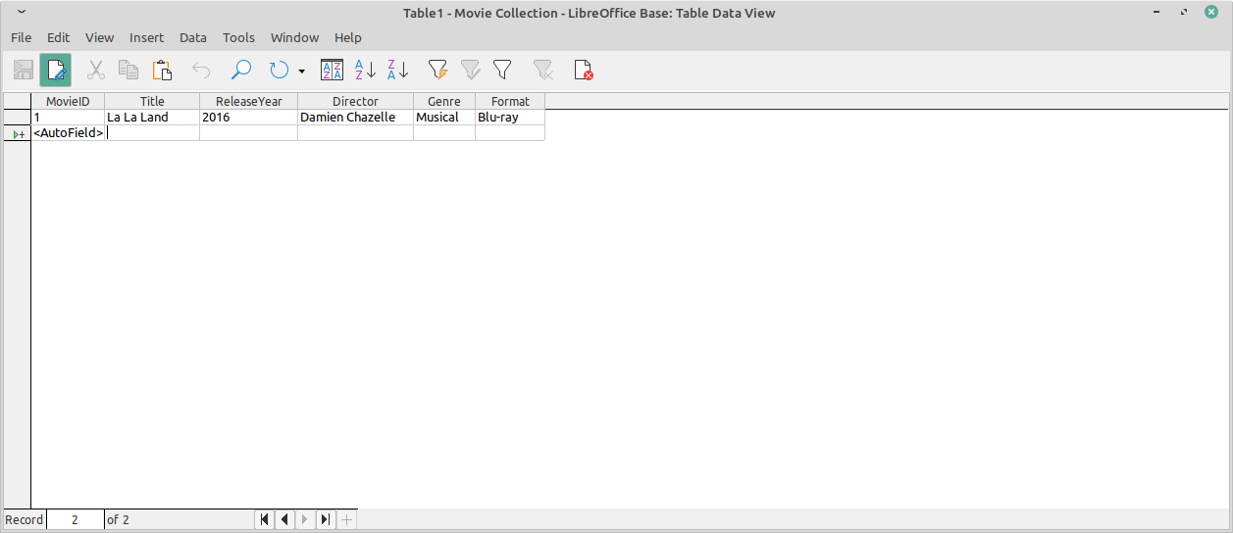The image size is (1233, 533).
Task: Open the Data menu
Action: (x=193, y=37)
